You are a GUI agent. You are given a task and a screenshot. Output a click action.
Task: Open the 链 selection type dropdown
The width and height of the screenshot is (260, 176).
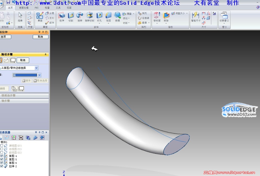point(39,75)
